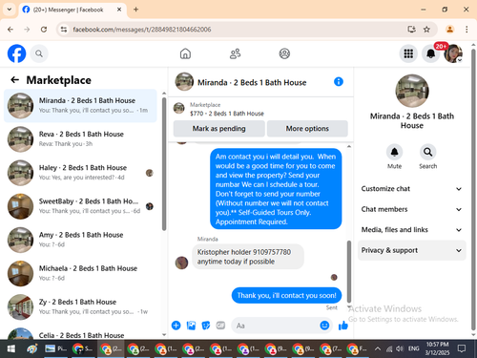Image resolution: width=477 pixels, height=358 pixels.
Task: Show hidden icons chevron in system tray
Action: point(378,348)
